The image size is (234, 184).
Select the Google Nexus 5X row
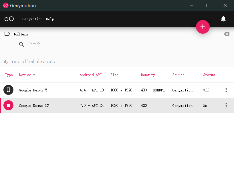pos(117,105)
